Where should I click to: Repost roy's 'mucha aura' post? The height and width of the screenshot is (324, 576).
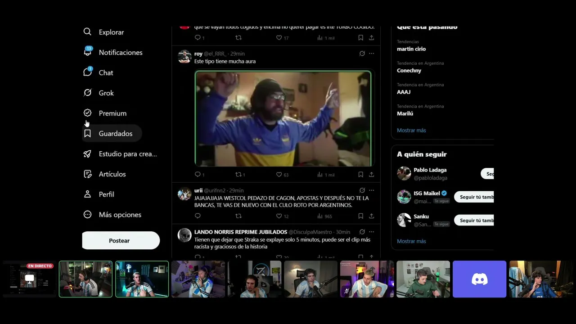tap(238, 175)
